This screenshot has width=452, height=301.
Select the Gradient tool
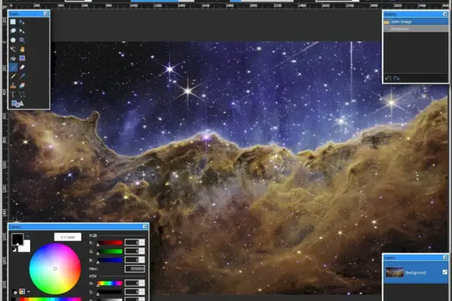pos(22,58)
